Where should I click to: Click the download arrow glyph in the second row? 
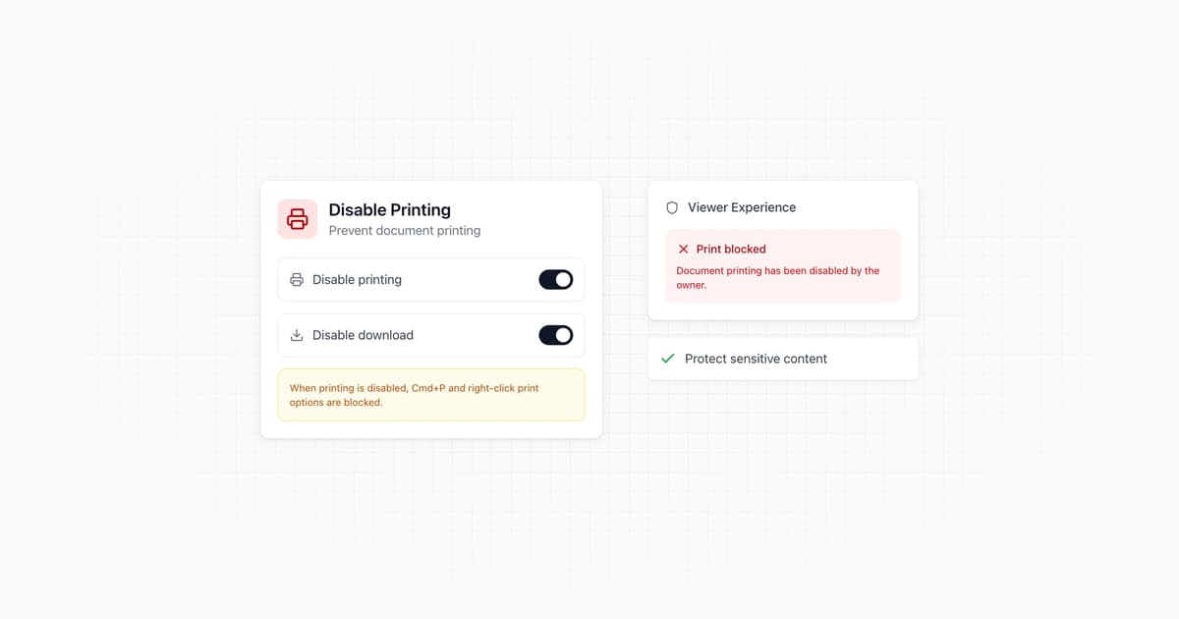[296, 335]
